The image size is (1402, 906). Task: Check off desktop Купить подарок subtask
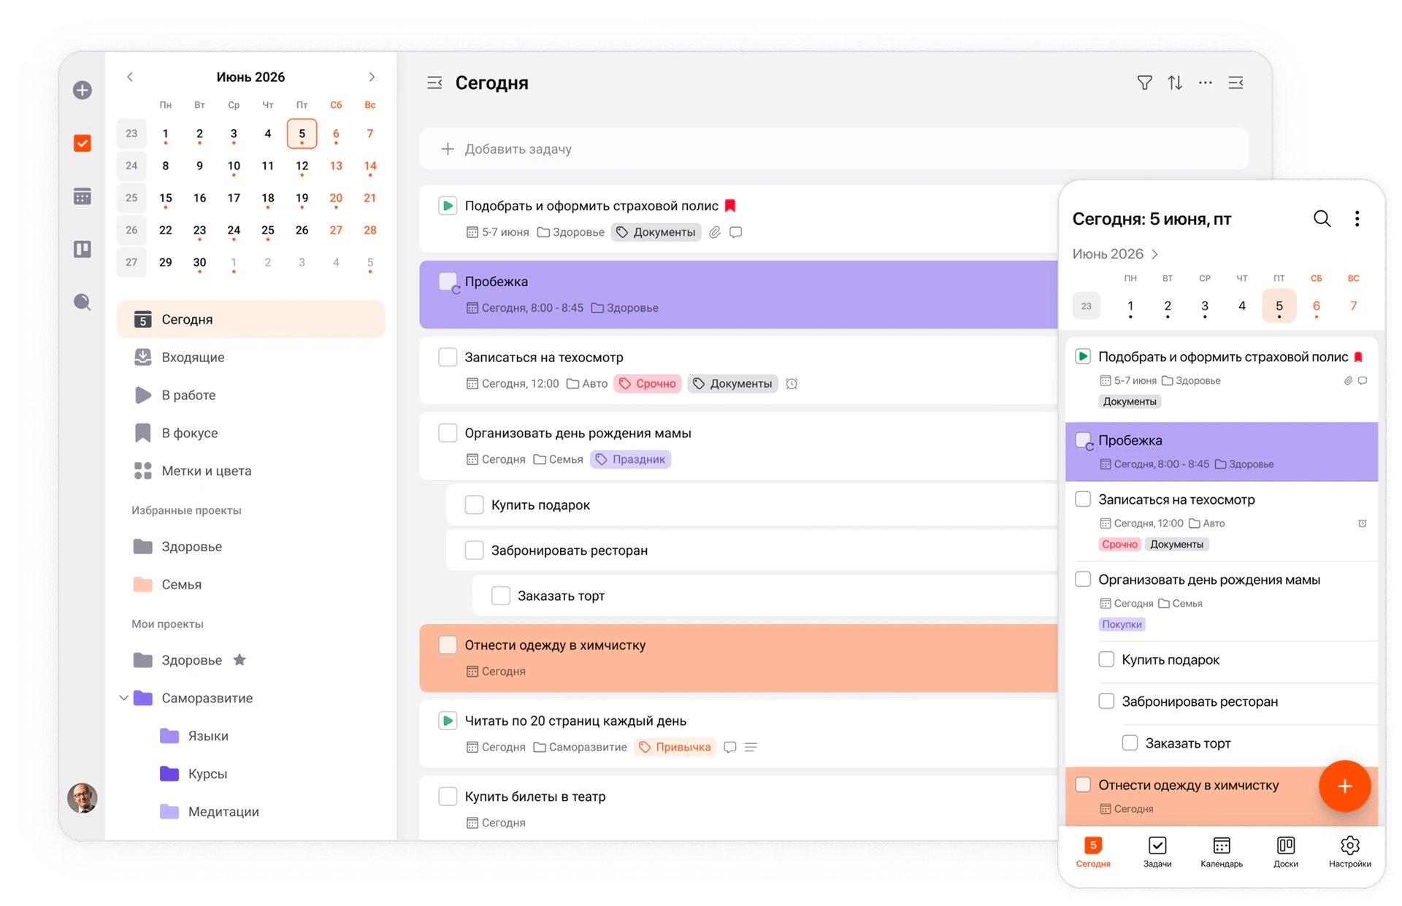(474, 504)
